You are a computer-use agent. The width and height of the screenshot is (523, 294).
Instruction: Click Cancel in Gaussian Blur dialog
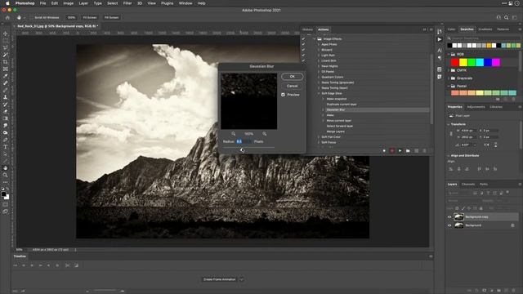293,86
